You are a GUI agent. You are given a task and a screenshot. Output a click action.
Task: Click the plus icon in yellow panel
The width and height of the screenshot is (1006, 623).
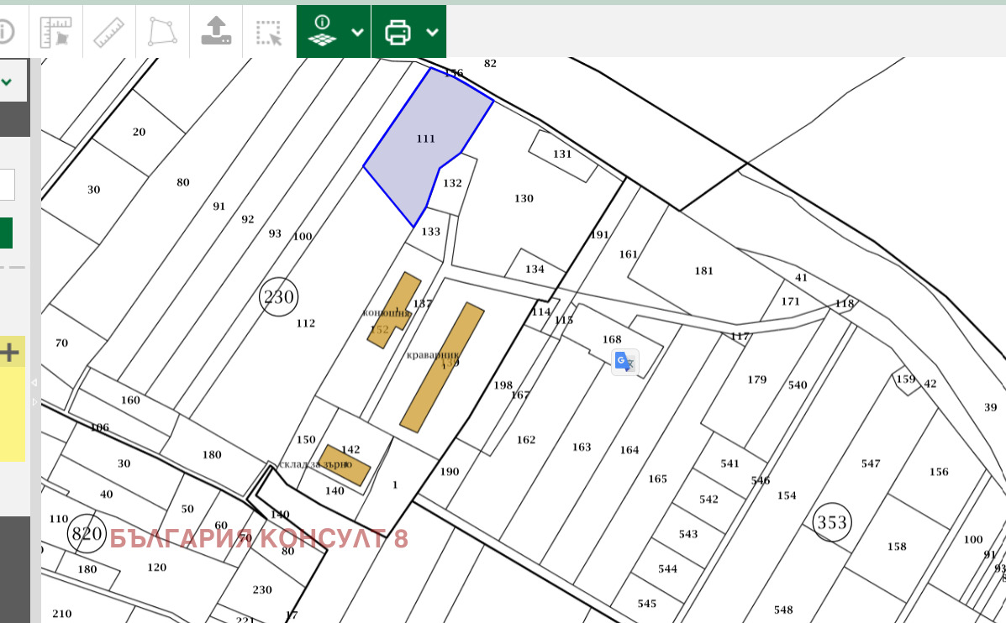(x=10, y=353)
